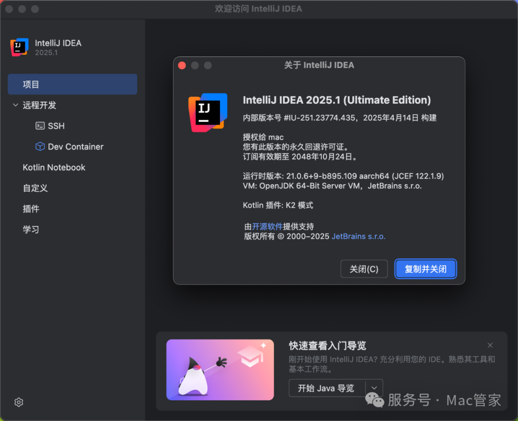
Task: Open the Java tour options dropdown arrow
Action: click(x=375, y=388)
